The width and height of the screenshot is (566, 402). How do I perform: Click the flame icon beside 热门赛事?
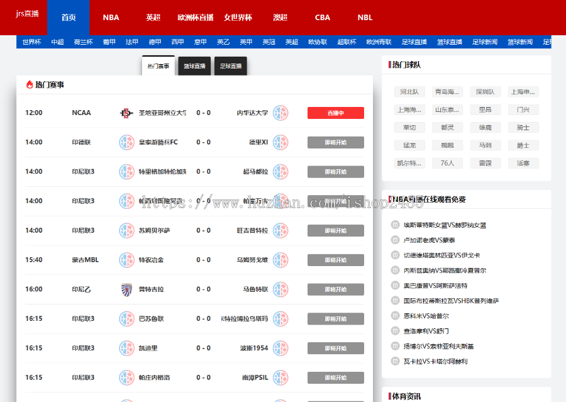click(x=30, y=84)
